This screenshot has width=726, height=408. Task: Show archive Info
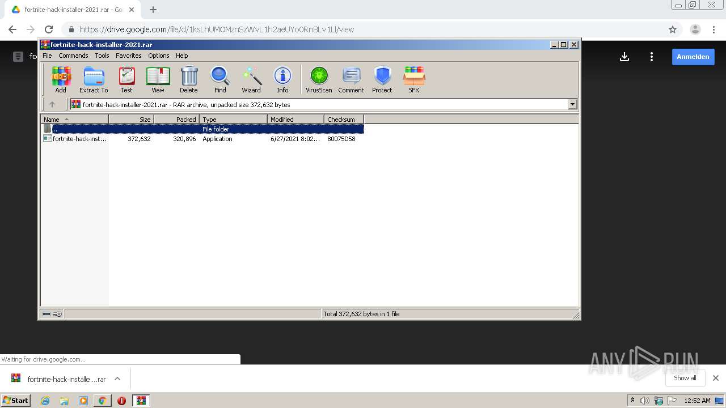(282, 79)
